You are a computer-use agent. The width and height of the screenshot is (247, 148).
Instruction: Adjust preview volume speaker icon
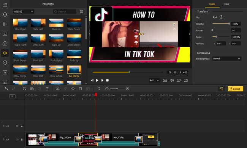[x=172, y=80]
